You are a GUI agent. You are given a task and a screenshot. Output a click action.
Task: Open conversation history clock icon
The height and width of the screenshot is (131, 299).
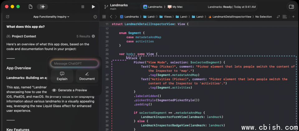coord(95,17)
